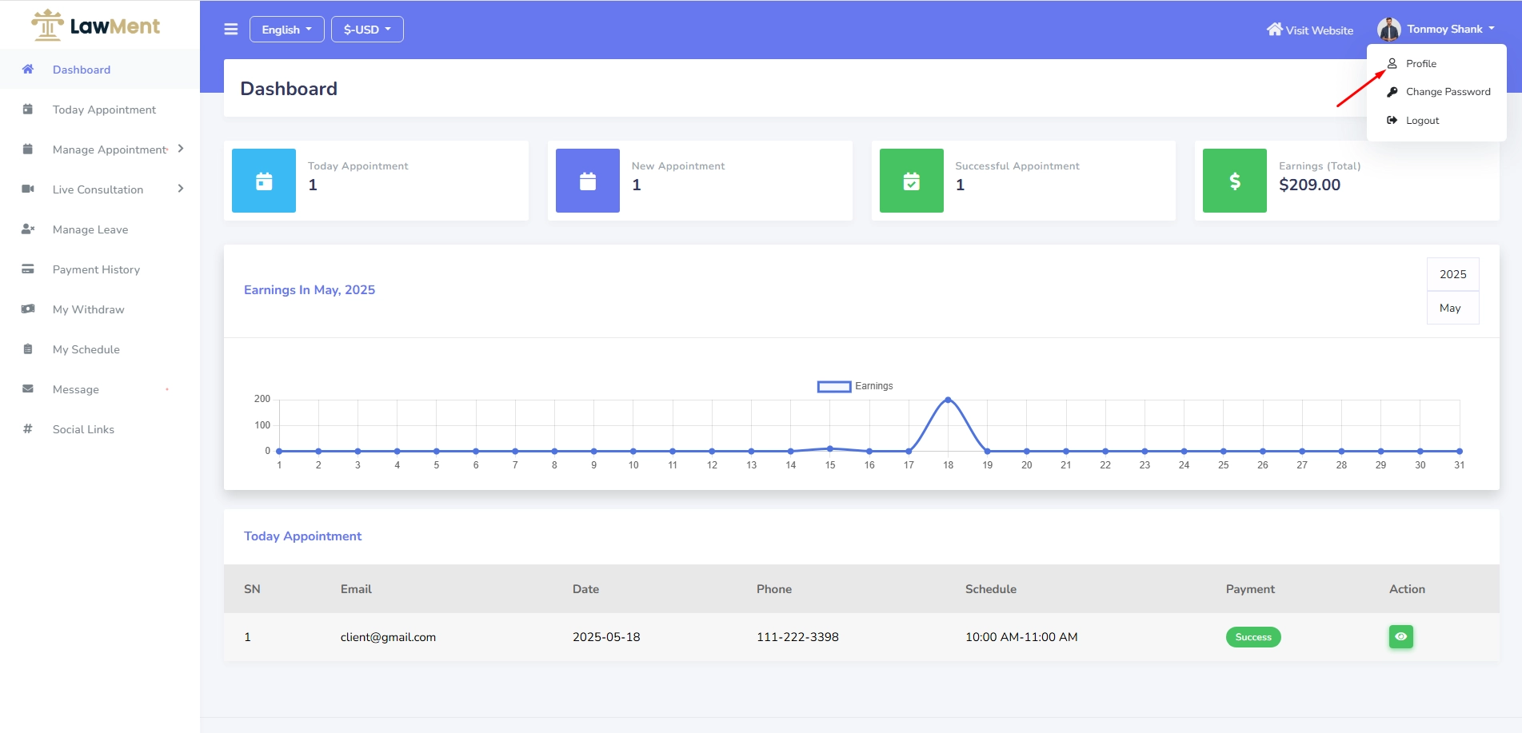Click the $209.00 total earnings value
Image resolution: width=1522 pixels, height=733 pixels.
(x=1309, y=185)
